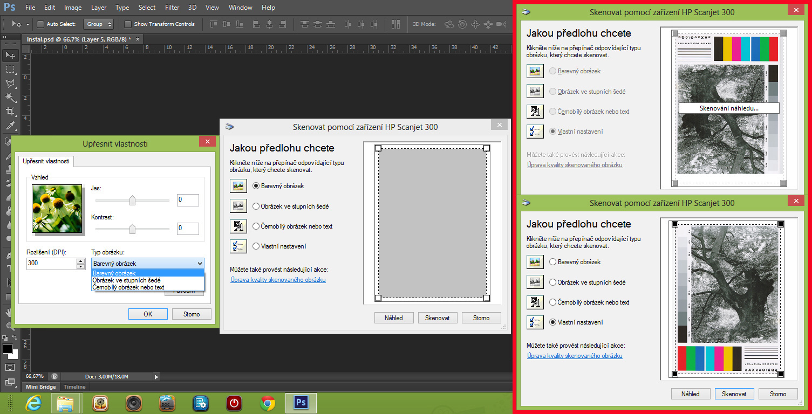Select Černobílý obrázek nebo text in tree-preview Skenovat dialog
This screenshot has width=812, height=414.
(x=553, y=302)
